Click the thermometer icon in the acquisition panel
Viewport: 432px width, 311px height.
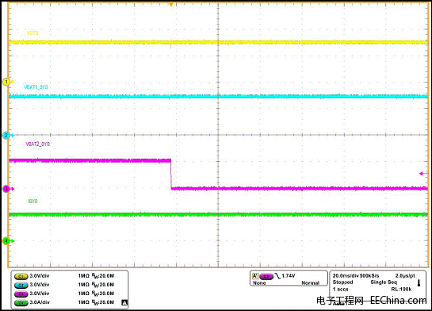tap(419, 283)
